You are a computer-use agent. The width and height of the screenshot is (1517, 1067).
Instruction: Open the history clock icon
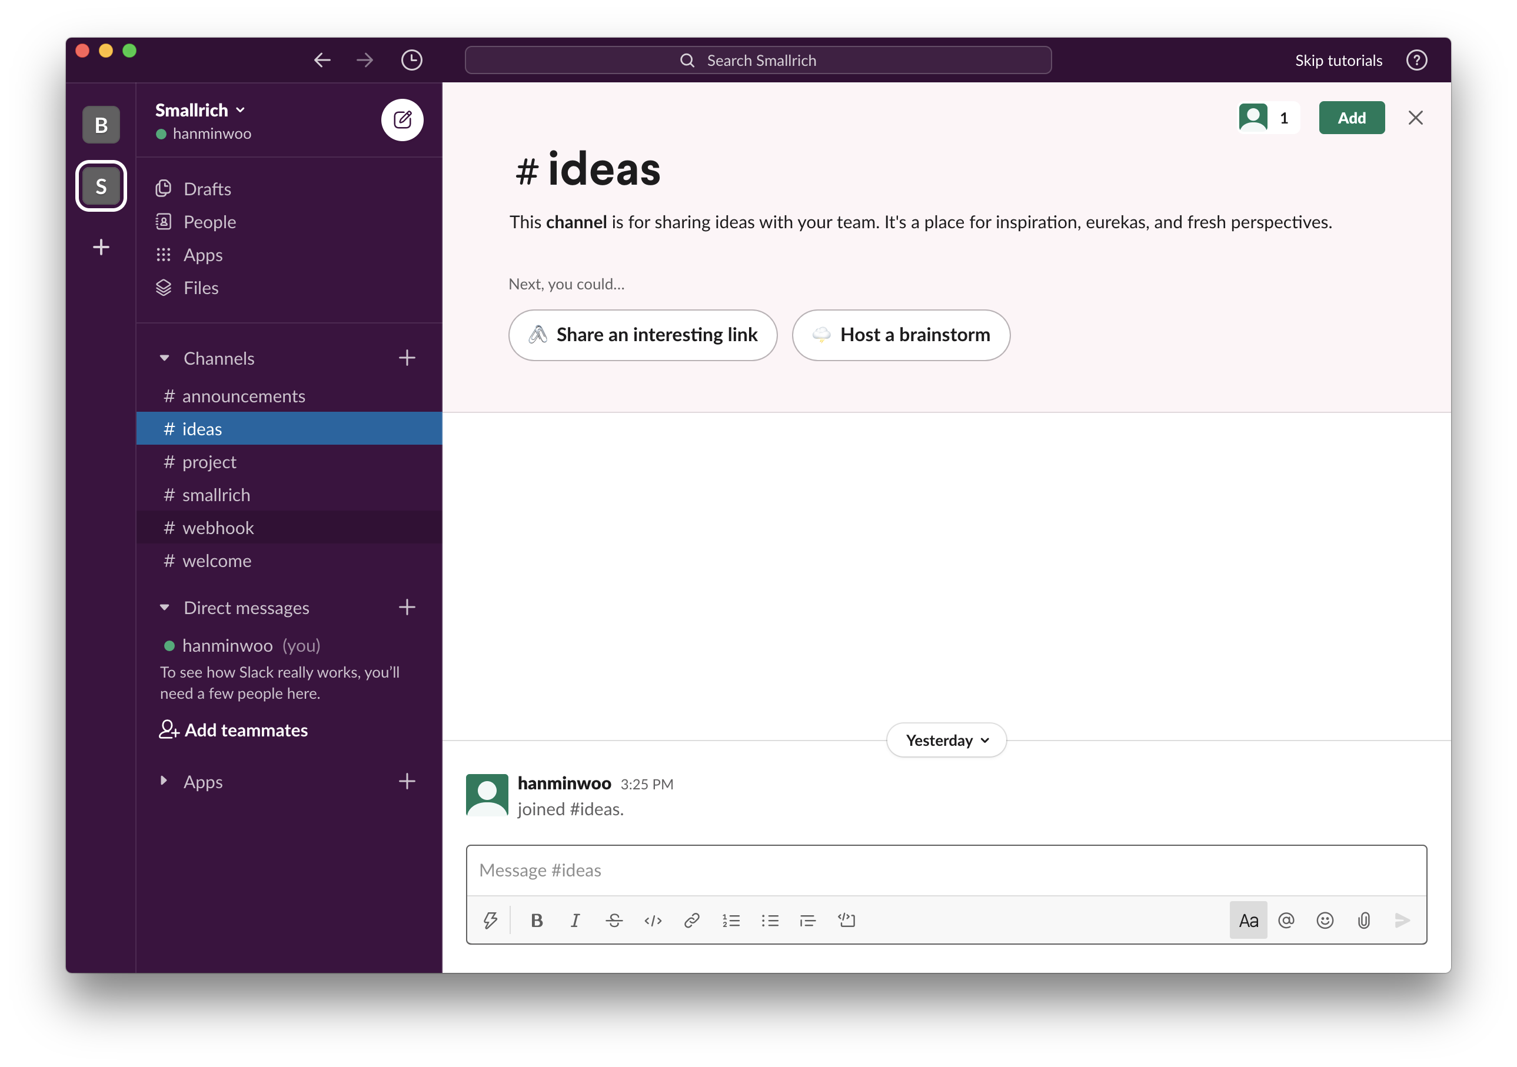[x=412, y=60]
